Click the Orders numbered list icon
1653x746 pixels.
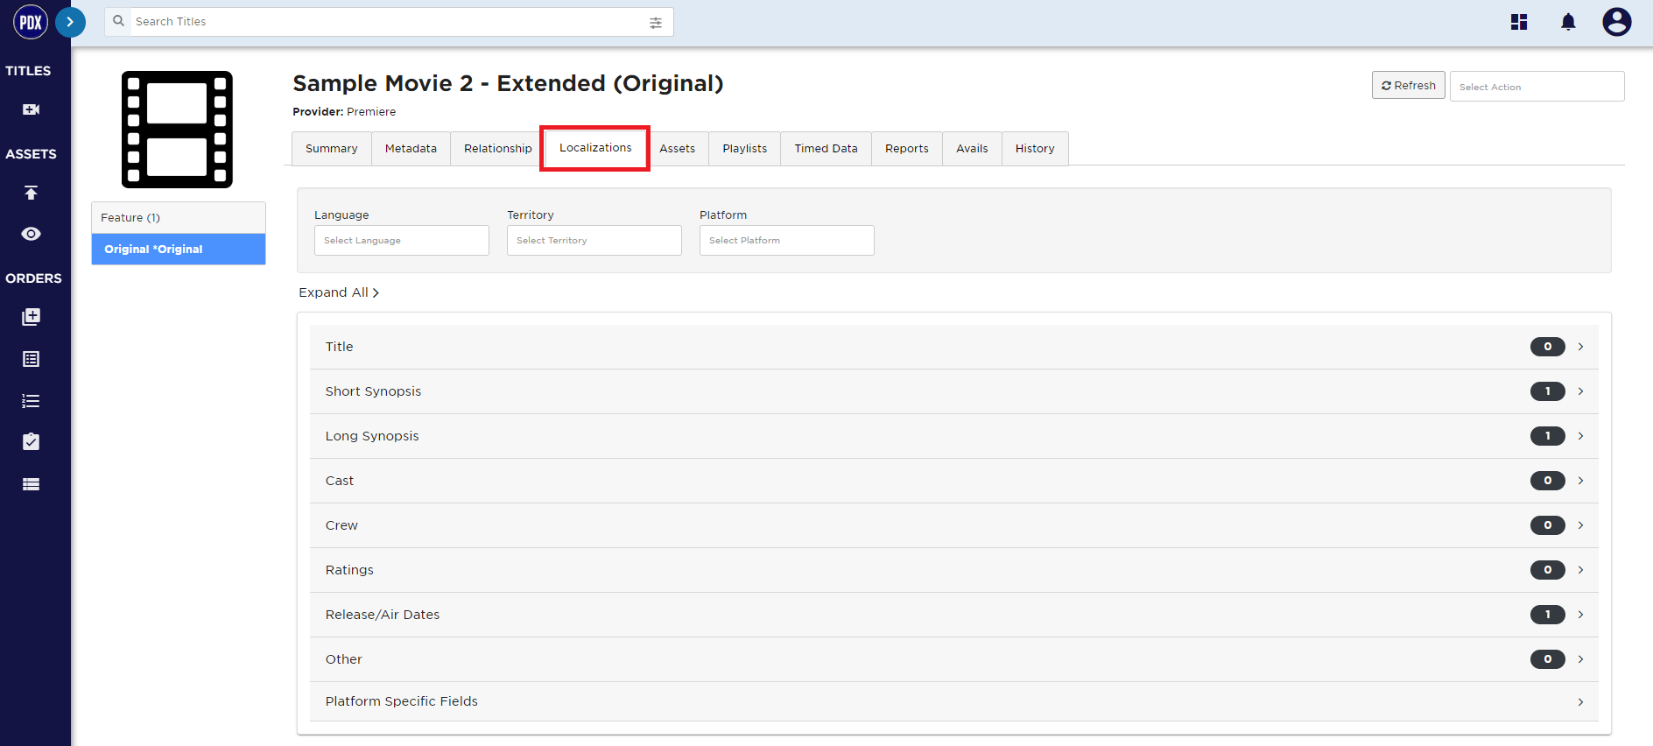point(31,401)
